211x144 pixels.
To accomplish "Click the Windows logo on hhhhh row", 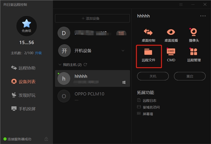I will pyautogui.click(x=124, y=82).
